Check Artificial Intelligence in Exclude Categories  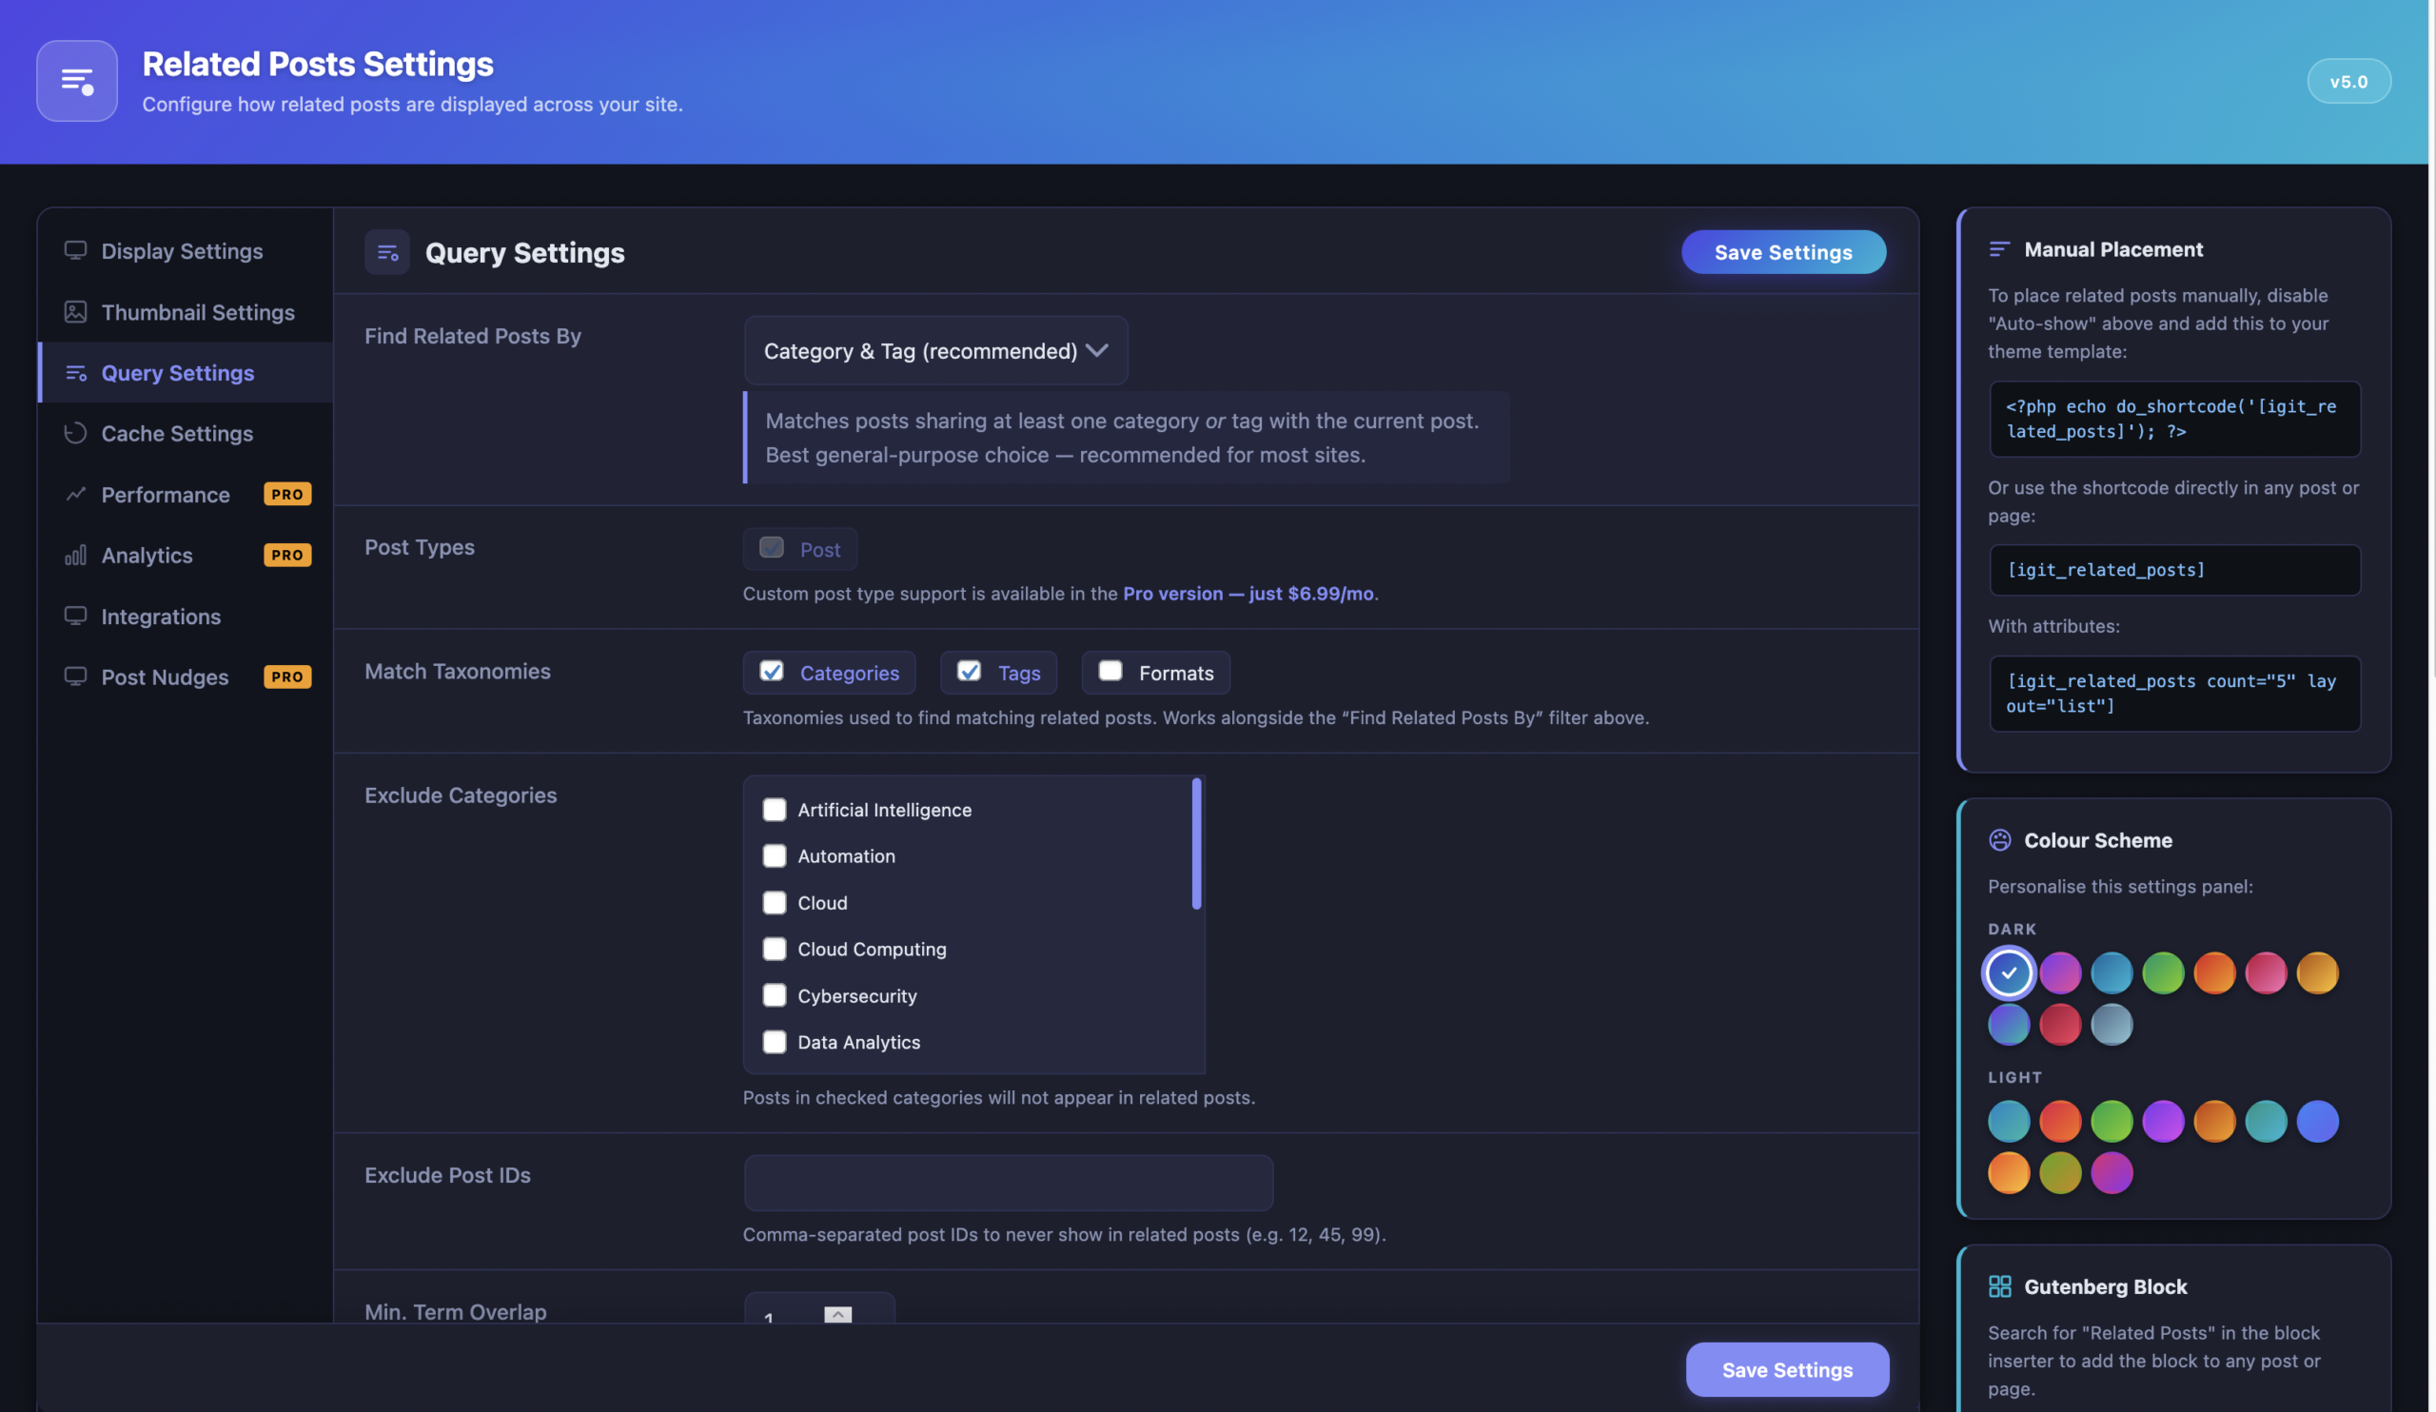[x=775, y=810]
